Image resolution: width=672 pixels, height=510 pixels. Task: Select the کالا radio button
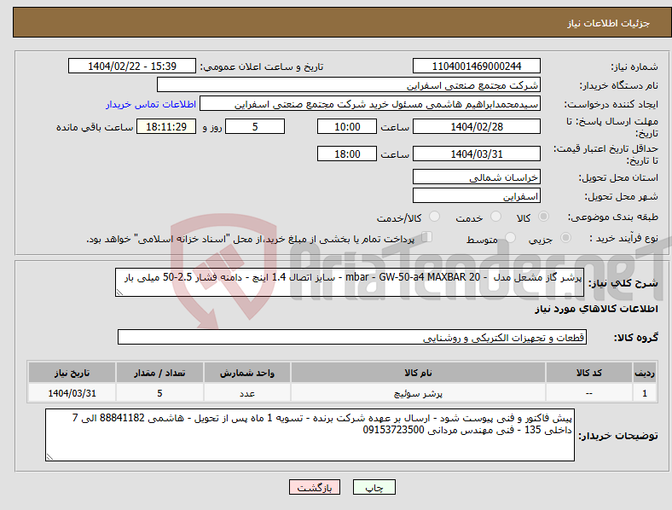click(543, 217)
